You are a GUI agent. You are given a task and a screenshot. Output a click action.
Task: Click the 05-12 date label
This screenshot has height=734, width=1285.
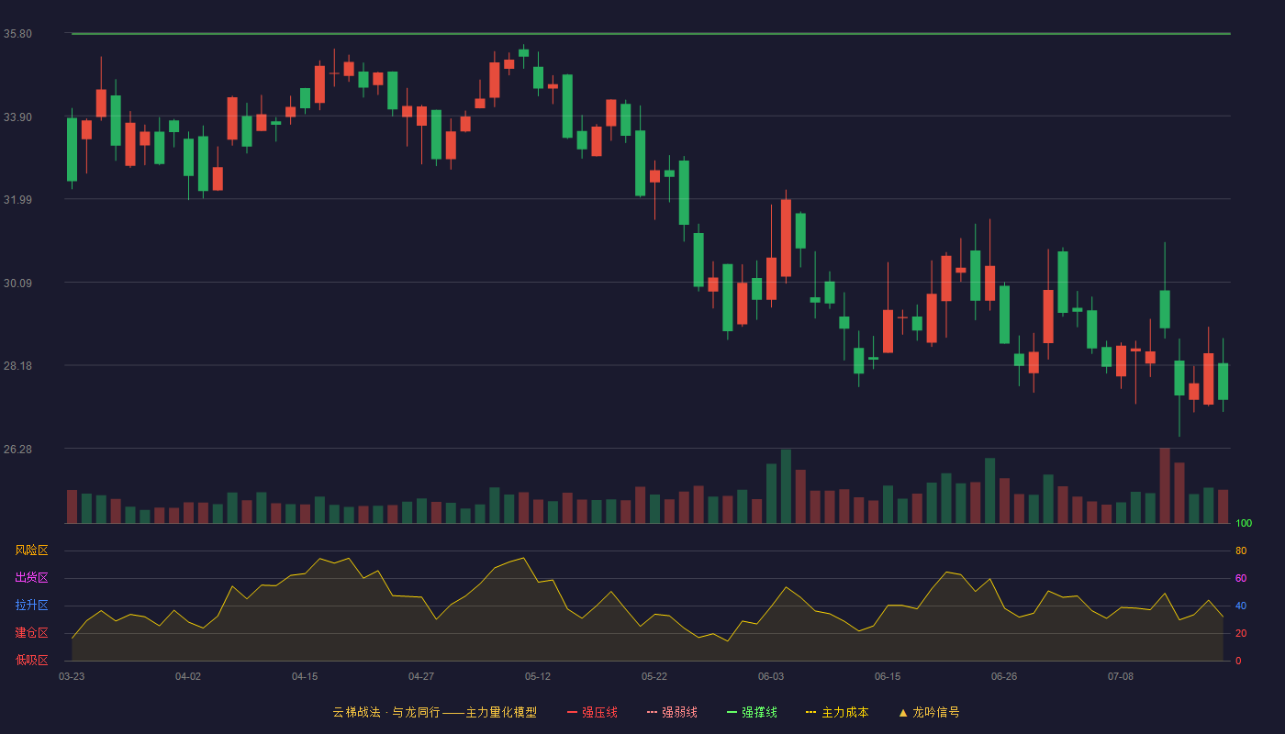point(538,676)
